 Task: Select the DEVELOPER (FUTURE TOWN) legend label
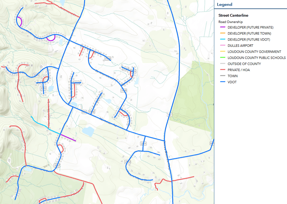[x=249, y=33]
